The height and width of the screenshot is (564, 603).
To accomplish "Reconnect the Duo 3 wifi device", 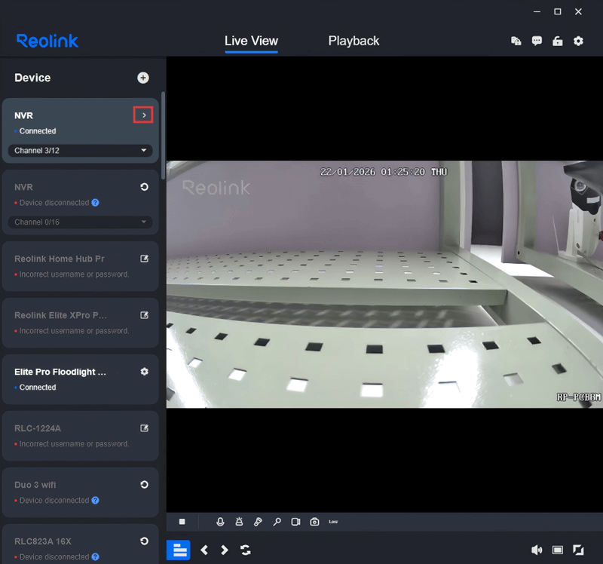I will [x=144, y=485].
